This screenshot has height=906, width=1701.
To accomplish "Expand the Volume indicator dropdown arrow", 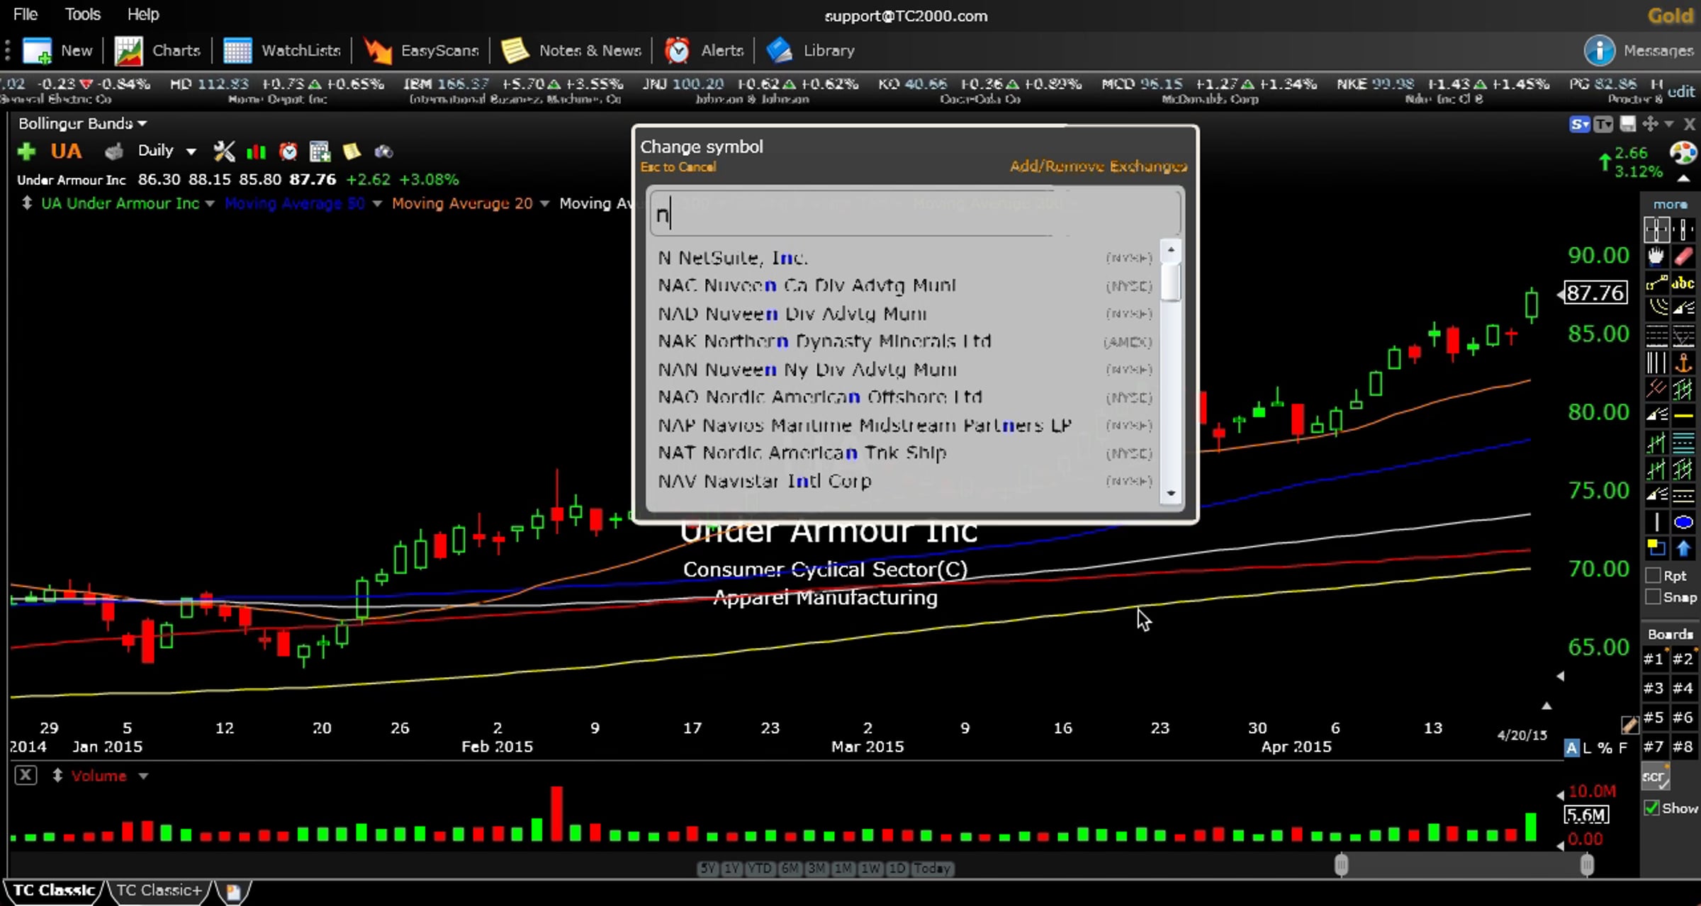I will [x=143, y=776].
